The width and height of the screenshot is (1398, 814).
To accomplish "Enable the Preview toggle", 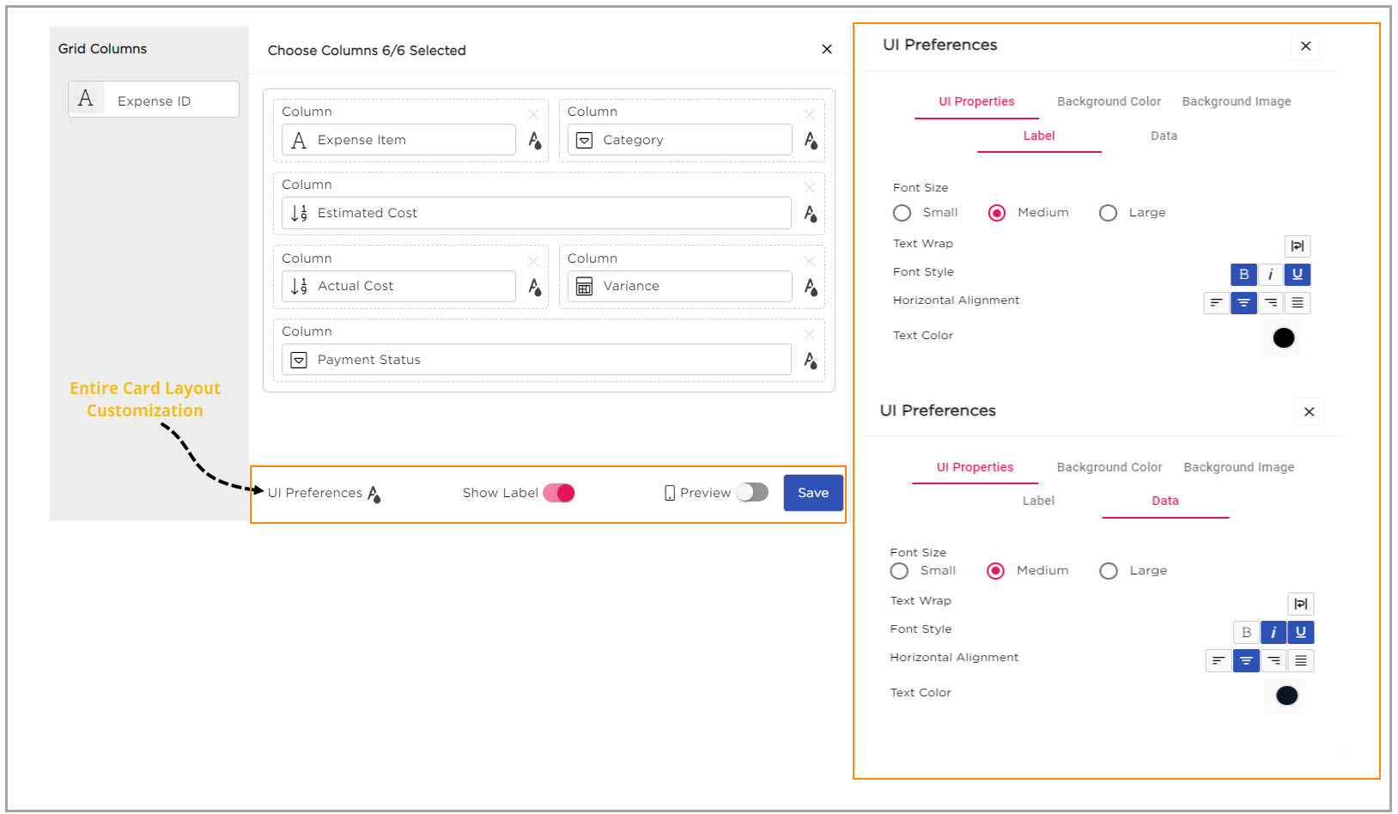I will click(x=752, y=493).
